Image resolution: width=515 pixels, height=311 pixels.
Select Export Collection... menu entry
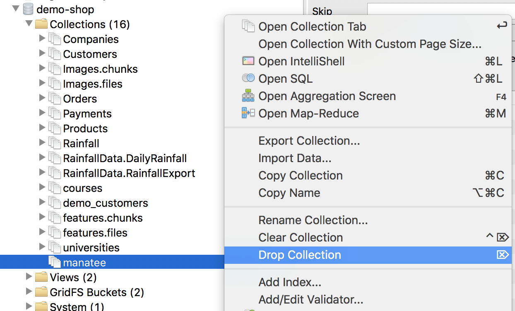tap(309, 141)
